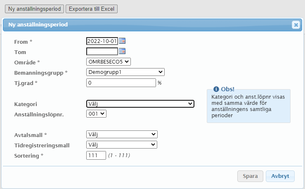The width and height of the screenshot is (305, 189).
Task: Click the Sortering input containing 111
Action: (x=96, y=156)
